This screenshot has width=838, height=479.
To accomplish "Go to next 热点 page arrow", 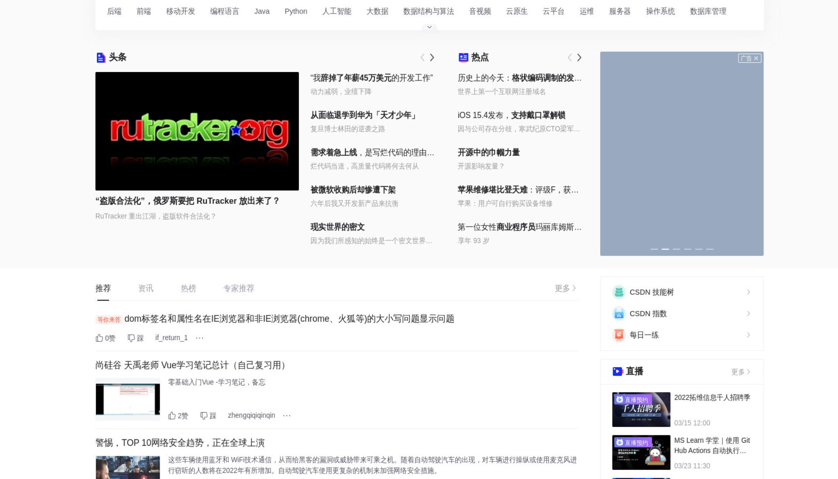I will [x=579, y=58].
